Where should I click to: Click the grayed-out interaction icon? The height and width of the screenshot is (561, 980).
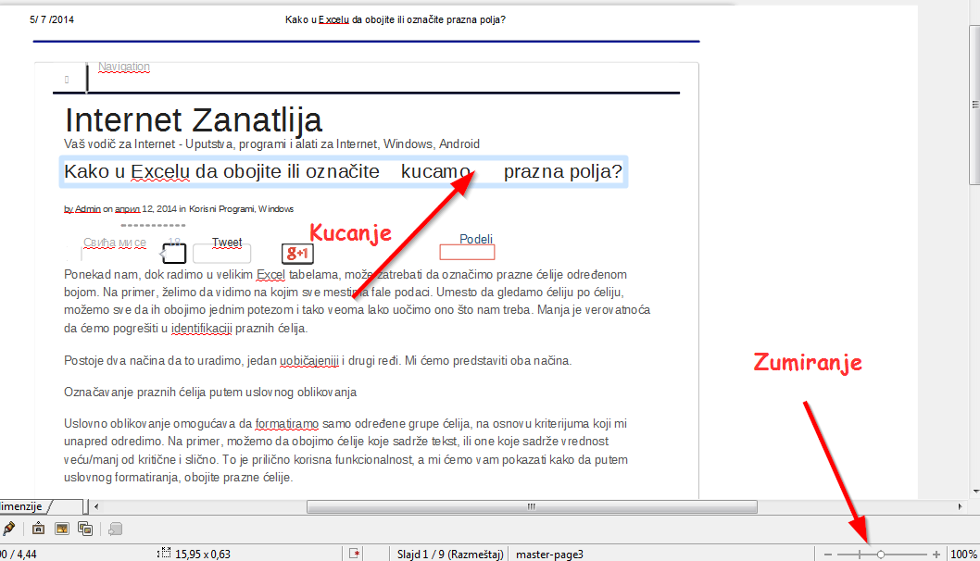click(x=115, y=530)
